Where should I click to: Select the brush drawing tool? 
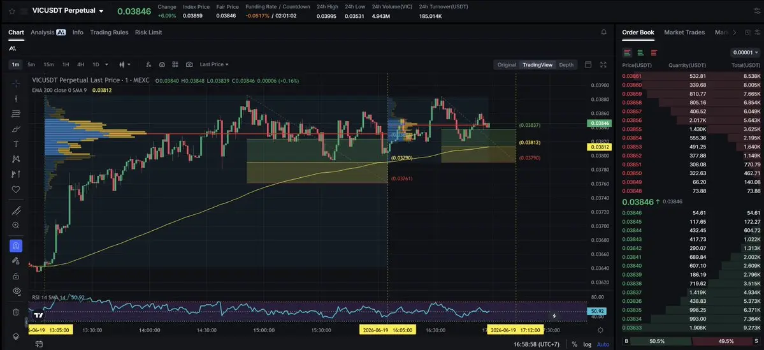coord(15,129)
